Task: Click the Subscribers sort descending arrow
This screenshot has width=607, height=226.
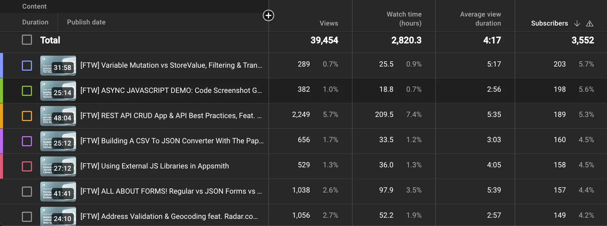Action: click(x=577, y=23)
